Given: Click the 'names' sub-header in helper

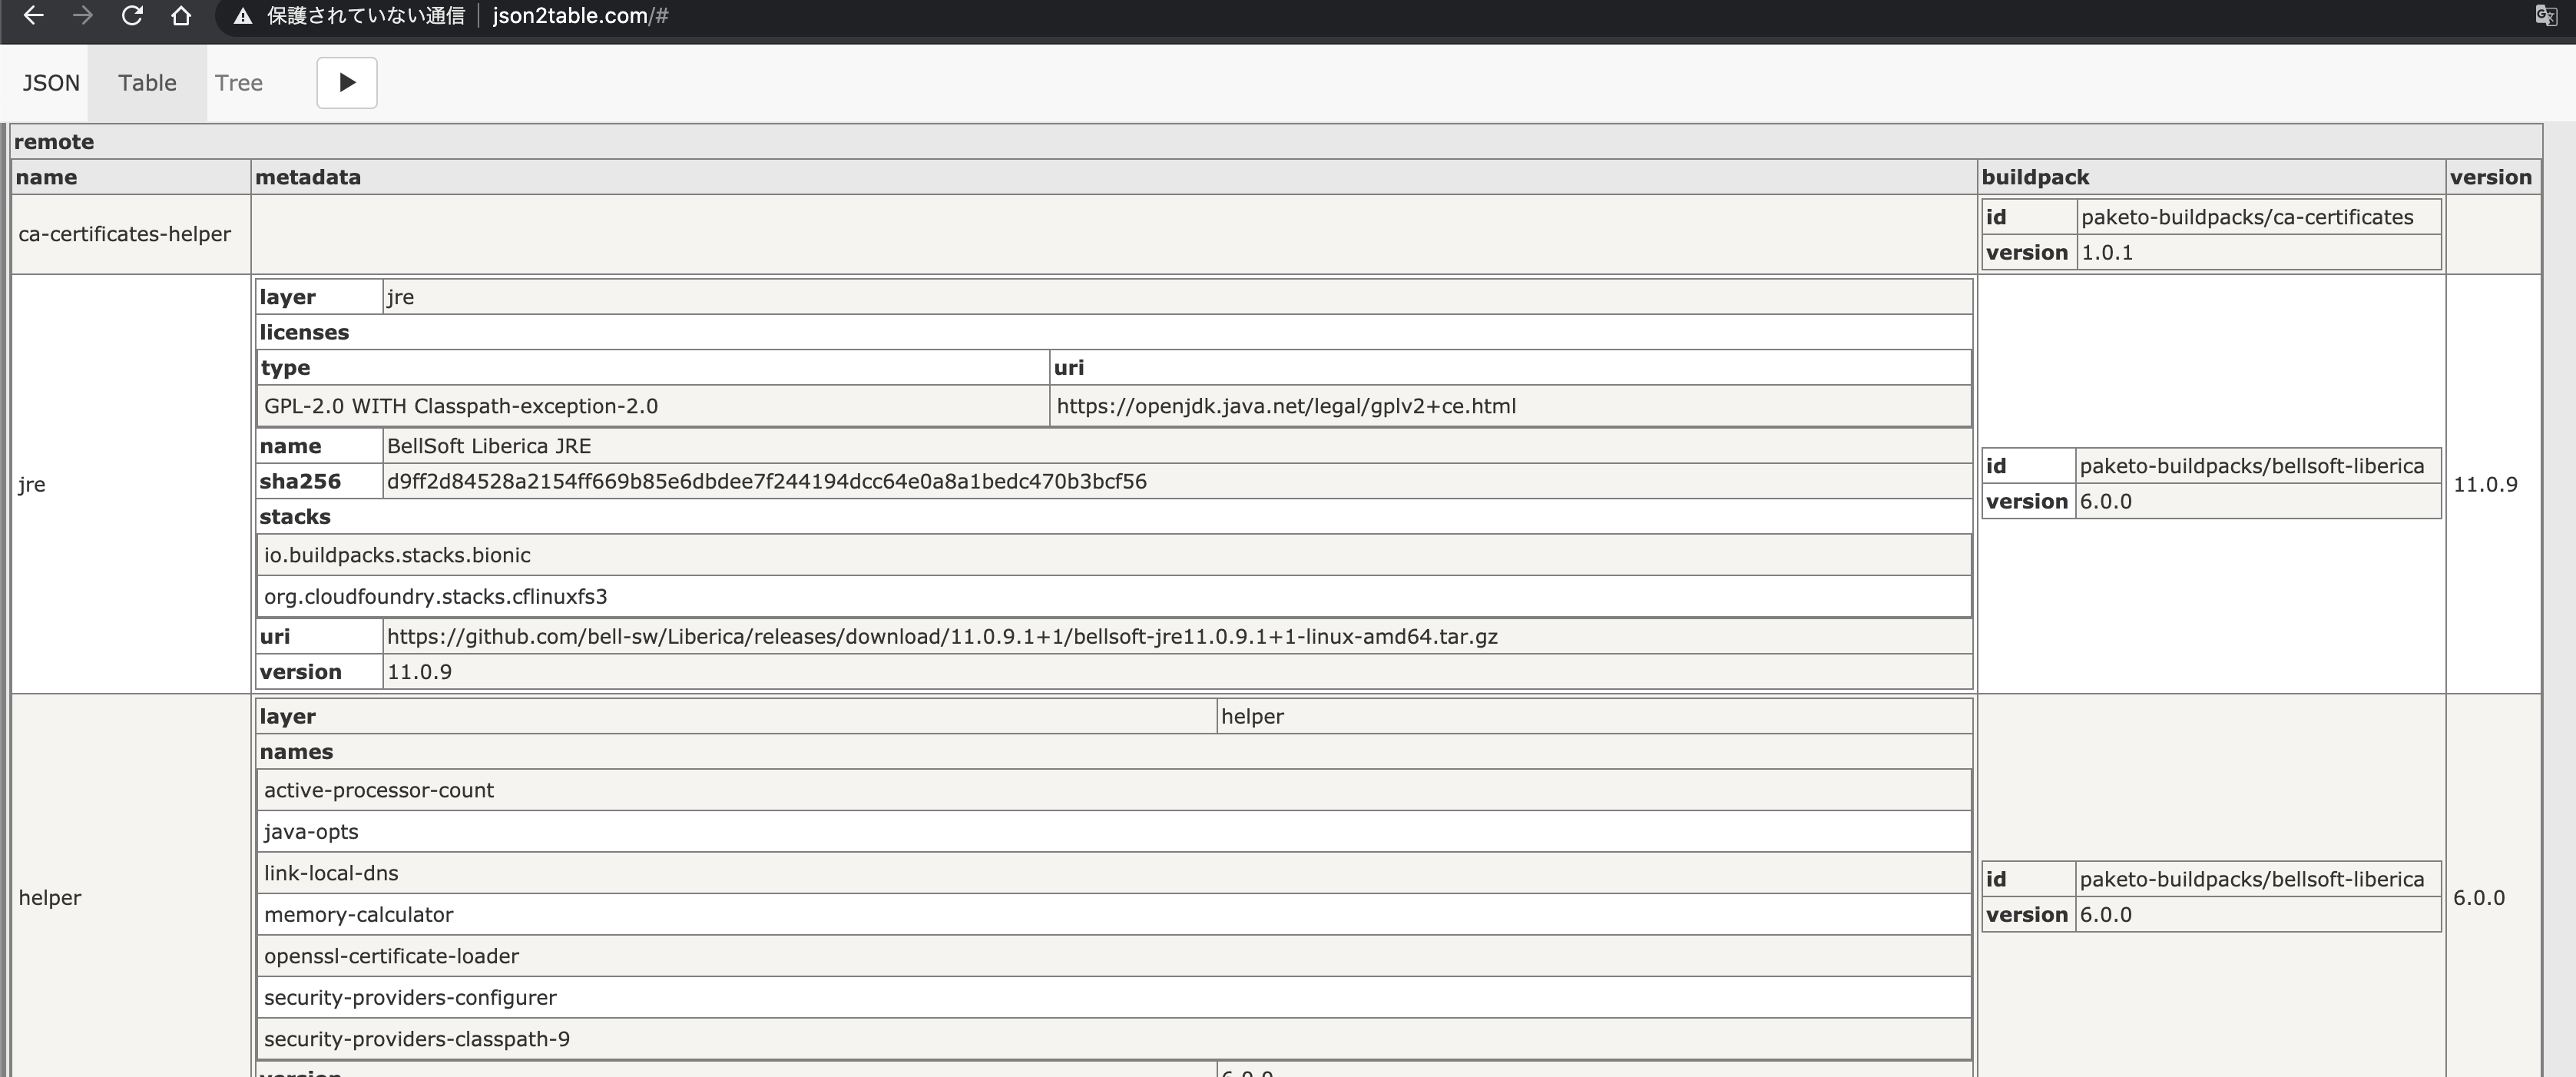Looking at the screenshot, I should [1113, 752].
